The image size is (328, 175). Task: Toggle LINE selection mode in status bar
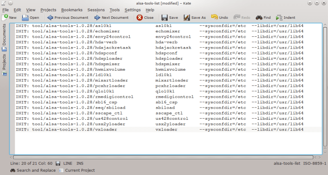68,164
